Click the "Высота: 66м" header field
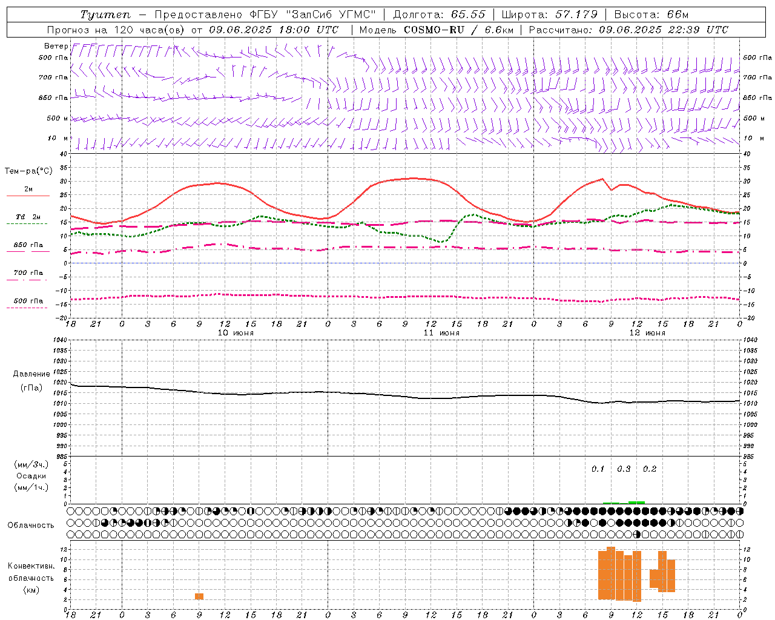 (651, 15)
